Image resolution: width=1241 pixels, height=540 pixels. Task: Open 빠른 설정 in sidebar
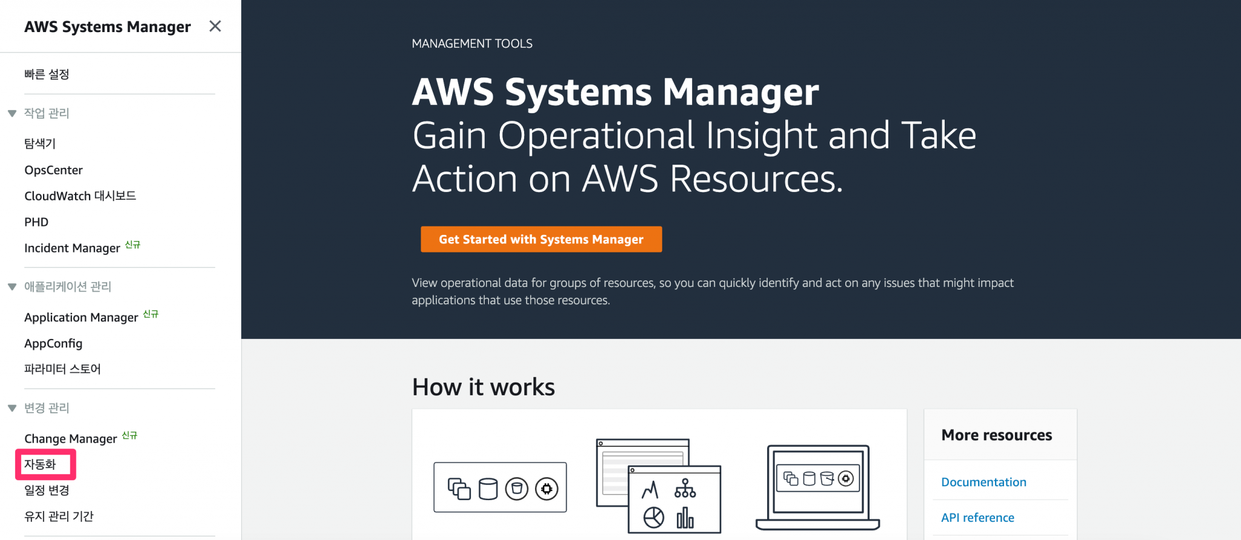(47, 74)
